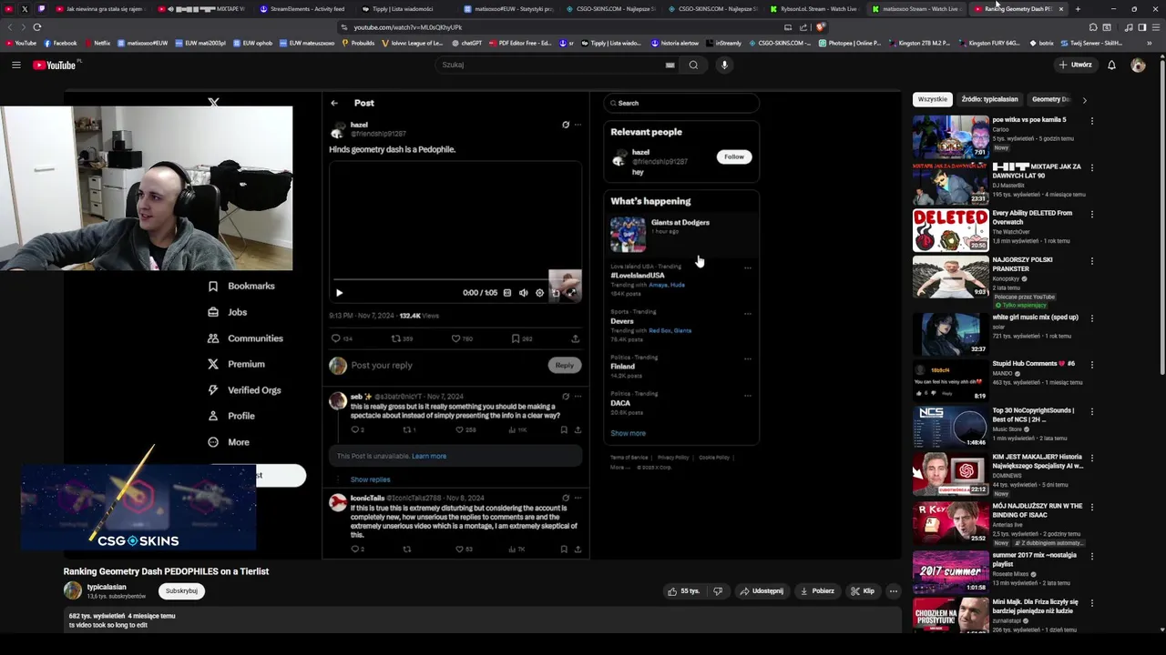This screenshot has height=655, width=1166.
Task: Click Show more under What's happening
Action: [628, 433]
